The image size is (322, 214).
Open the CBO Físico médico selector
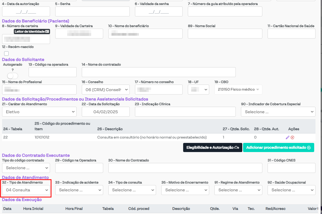(x=238, y=90)
